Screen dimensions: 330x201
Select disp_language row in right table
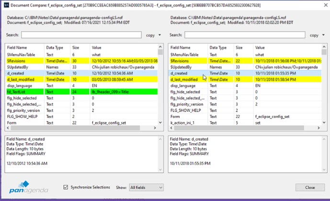tap(245, 85)
